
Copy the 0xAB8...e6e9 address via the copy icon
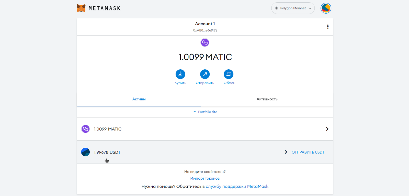coord(215,30)
